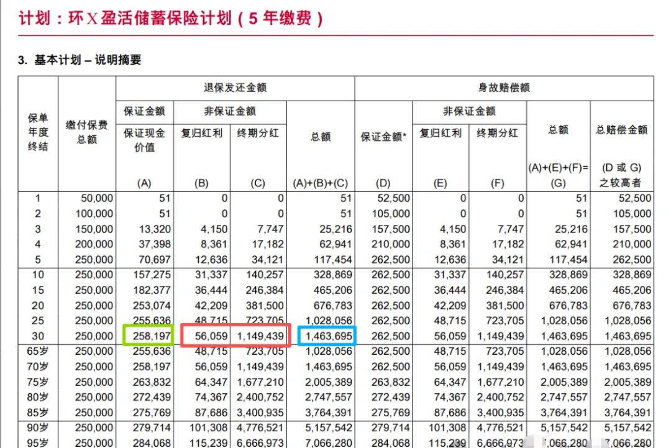Click the (A)+(B)+(C) column label
This screenshot has height=448, width=671.
(x=321, y=183)
